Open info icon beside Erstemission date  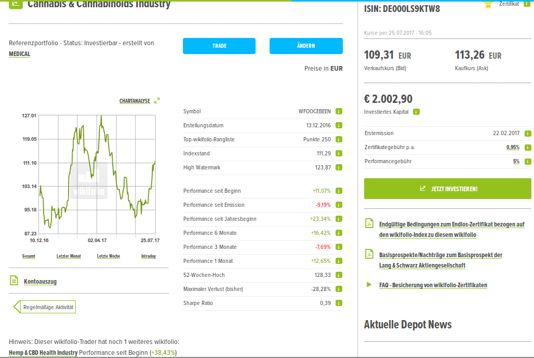pyautogui.click(x=528, y=134)
